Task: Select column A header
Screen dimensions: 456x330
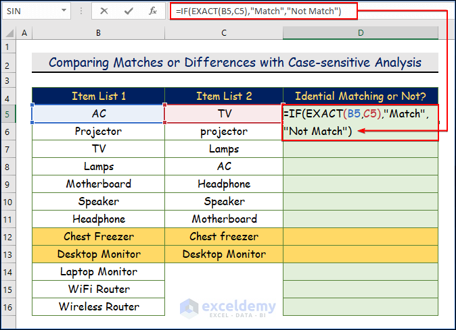Action: [x=25, y=33]
